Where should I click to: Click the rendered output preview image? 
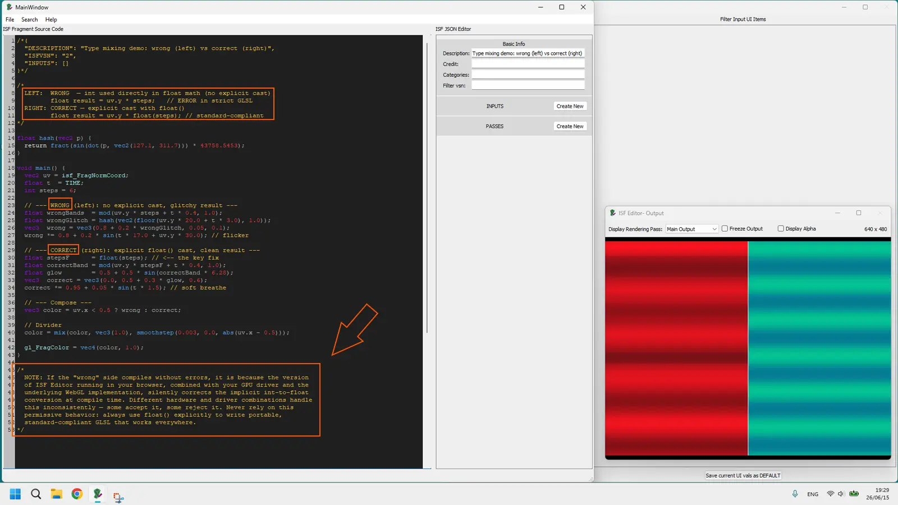748,348
